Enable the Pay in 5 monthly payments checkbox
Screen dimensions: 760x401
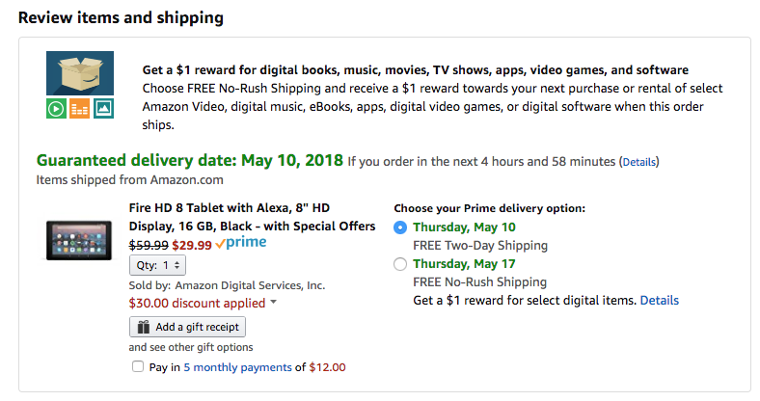point(136,366)
